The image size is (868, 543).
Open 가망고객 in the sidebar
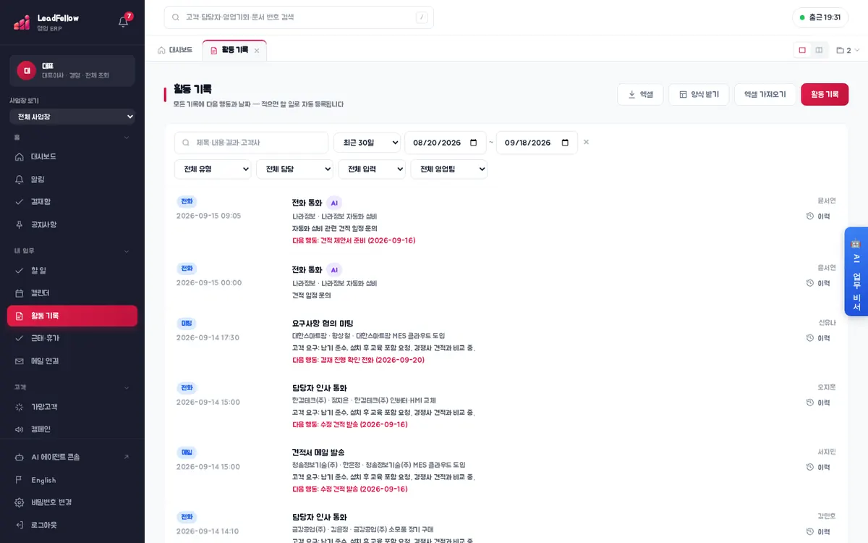[72, 407]
